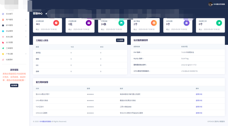Click the home icon next to 管理中心 title
This screenshot has width=228, height=126.
coord(46,13)
